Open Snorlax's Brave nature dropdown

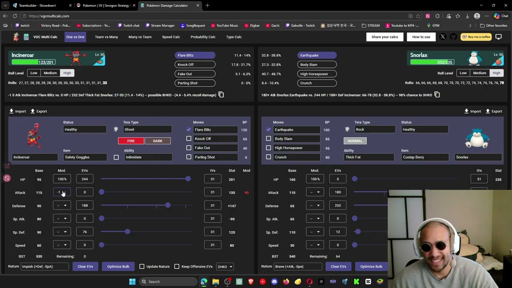298,266
